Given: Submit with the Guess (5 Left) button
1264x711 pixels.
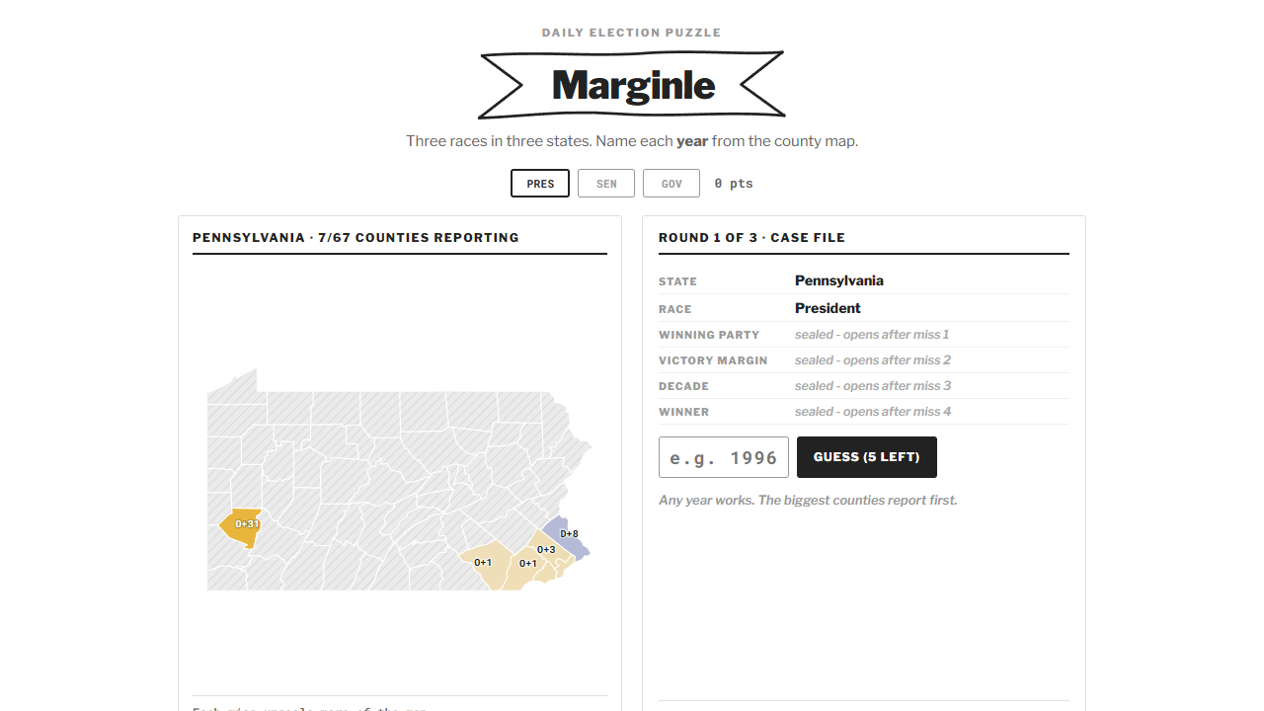Looking at the screenshot, I should (867, 457).
